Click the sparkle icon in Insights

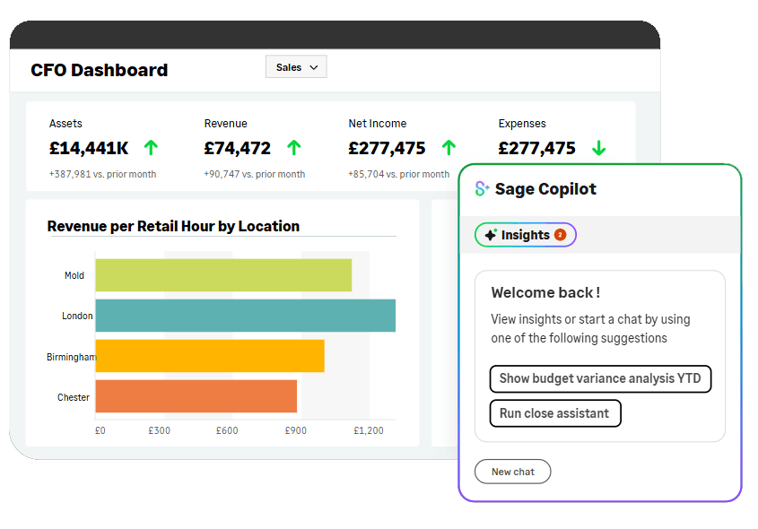pos(491,235)
